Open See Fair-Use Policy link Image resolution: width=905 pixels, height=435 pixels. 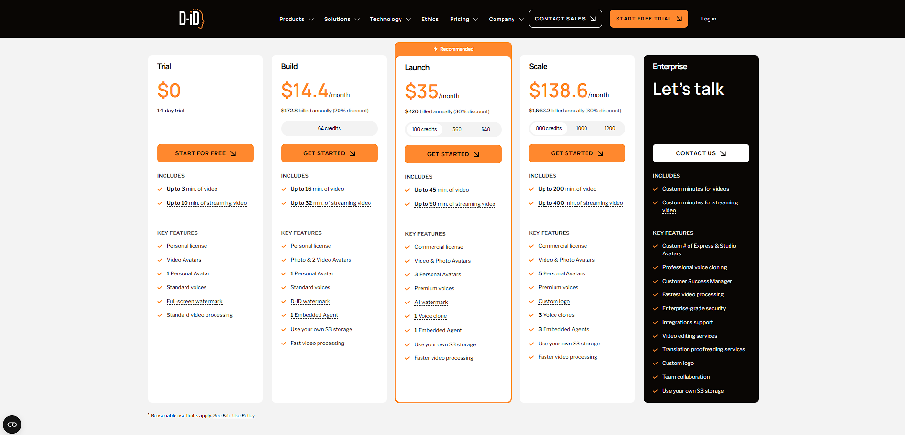[x=234, y=415]
